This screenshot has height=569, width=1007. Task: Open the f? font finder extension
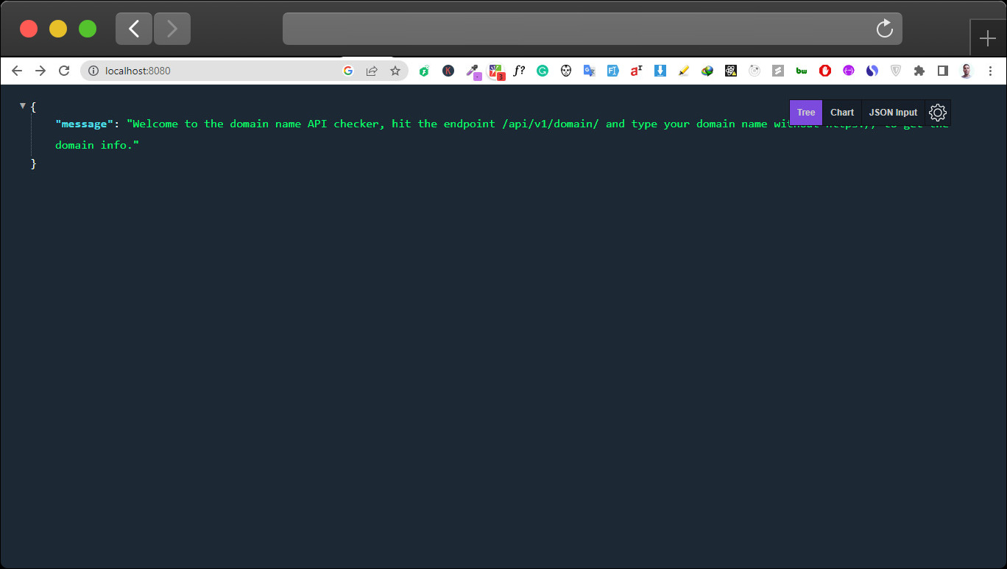pos(519,71)
